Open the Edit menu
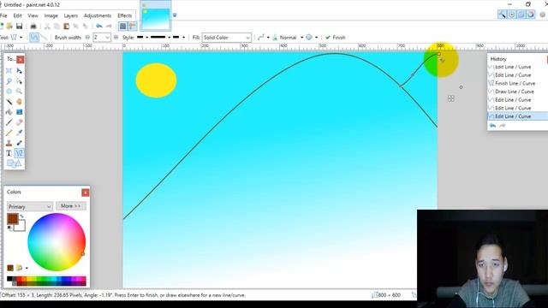Viewport: 548px width, 308px height. coord(17,15)
